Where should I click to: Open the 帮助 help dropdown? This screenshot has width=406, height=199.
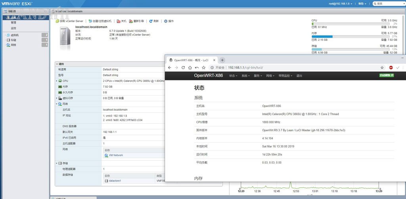tap(362, 4)
